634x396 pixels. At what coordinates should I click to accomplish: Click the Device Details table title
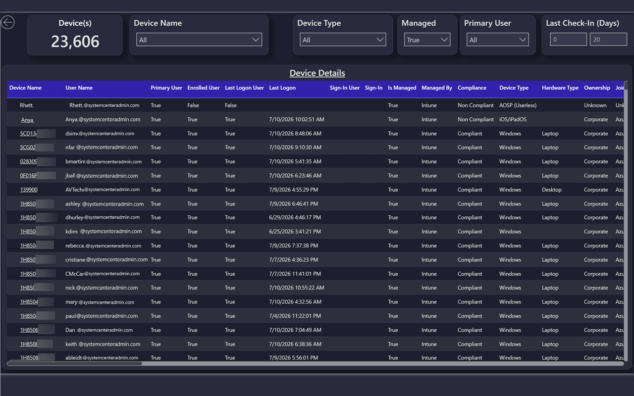317,73
